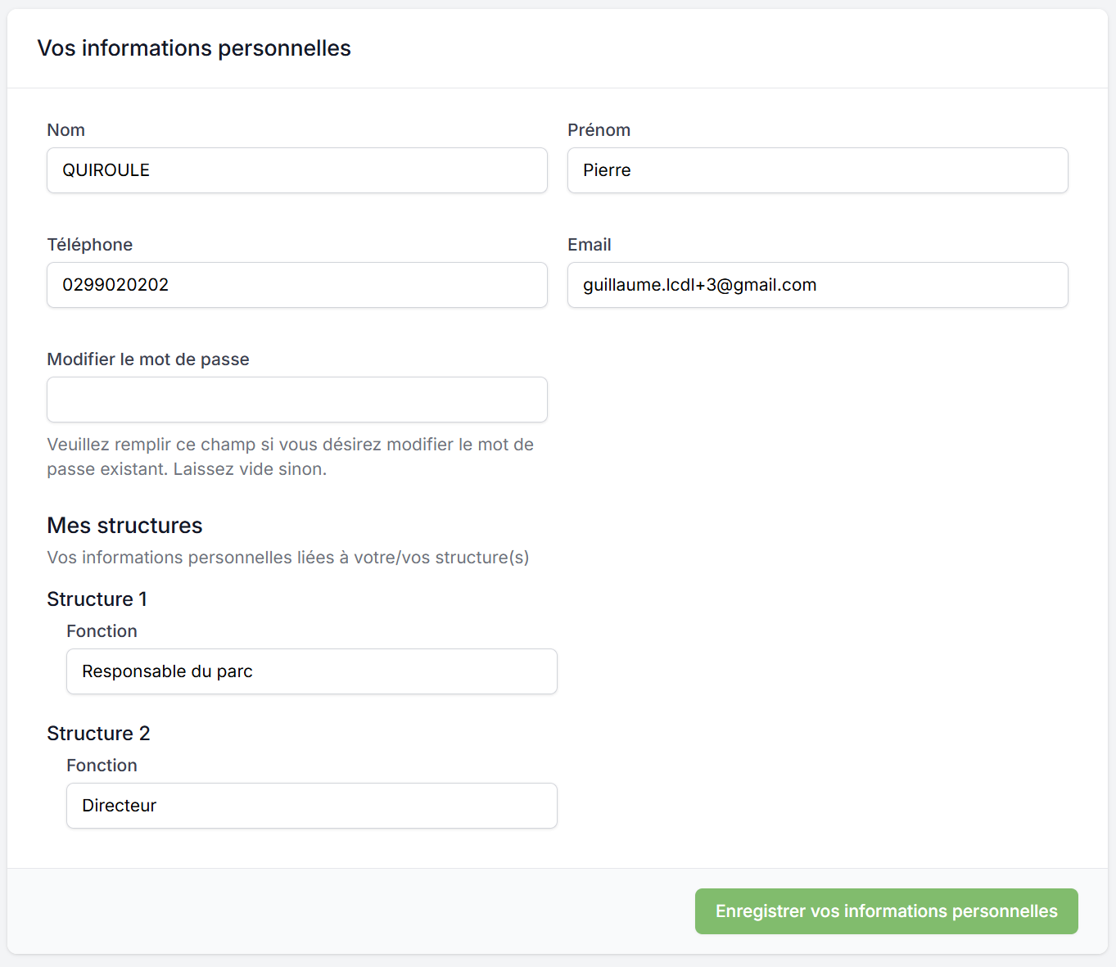This screenshot has height=967, width=1116.
Task: Click the password help text below the field
Action: [290, 457]
